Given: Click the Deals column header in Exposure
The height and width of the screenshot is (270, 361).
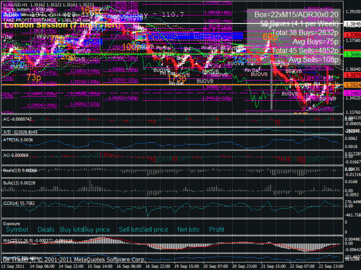Looking at the screenshot, I should 46,229.
